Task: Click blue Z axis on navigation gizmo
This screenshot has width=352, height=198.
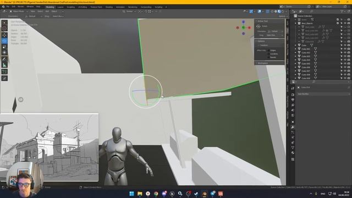Action: [243, 22]
